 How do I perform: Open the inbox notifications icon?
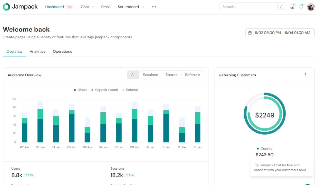pyautogui.click(x=292, y=7)
